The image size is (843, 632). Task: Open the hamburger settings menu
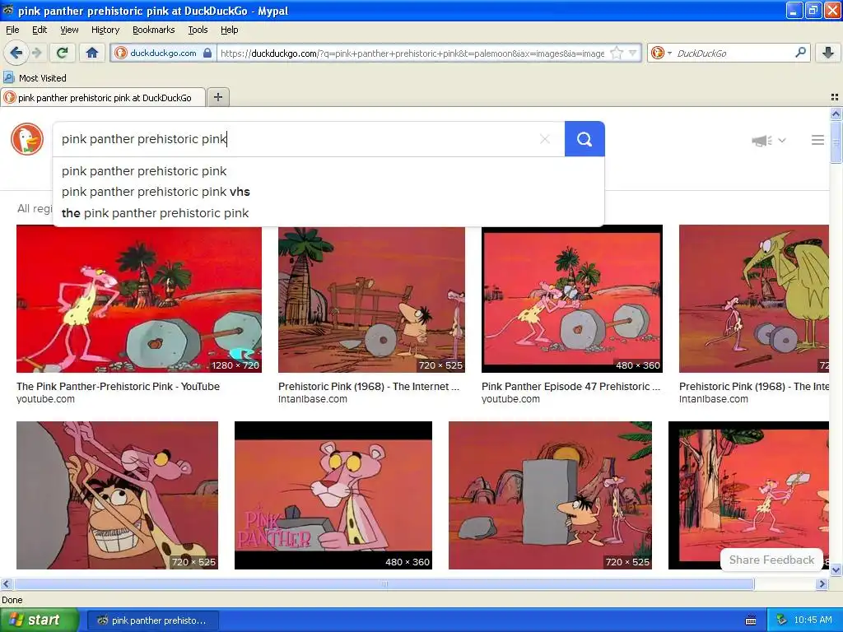click(x=817, y=140)
